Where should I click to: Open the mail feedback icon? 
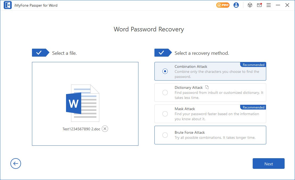pos(259,5)
